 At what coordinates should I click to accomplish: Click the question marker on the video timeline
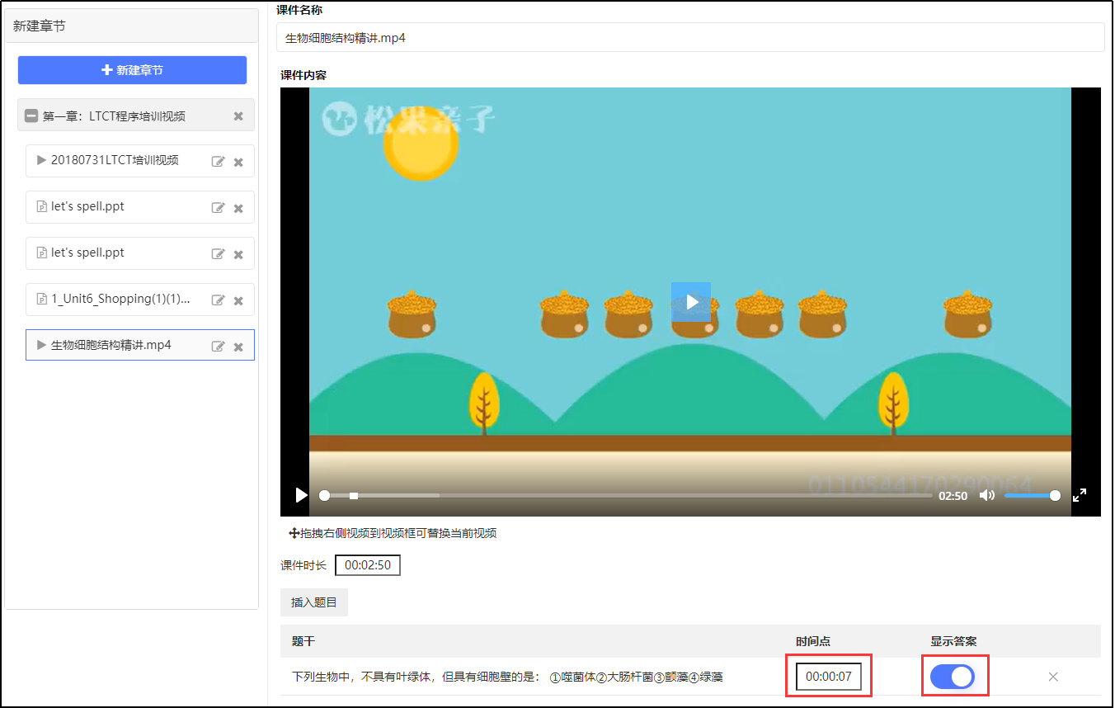pyautogui.click(x=354, y=496)
